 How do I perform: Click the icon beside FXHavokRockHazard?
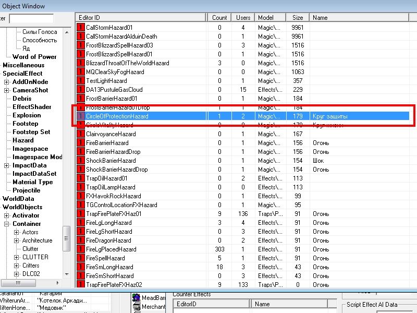click(x=80, y=196)
